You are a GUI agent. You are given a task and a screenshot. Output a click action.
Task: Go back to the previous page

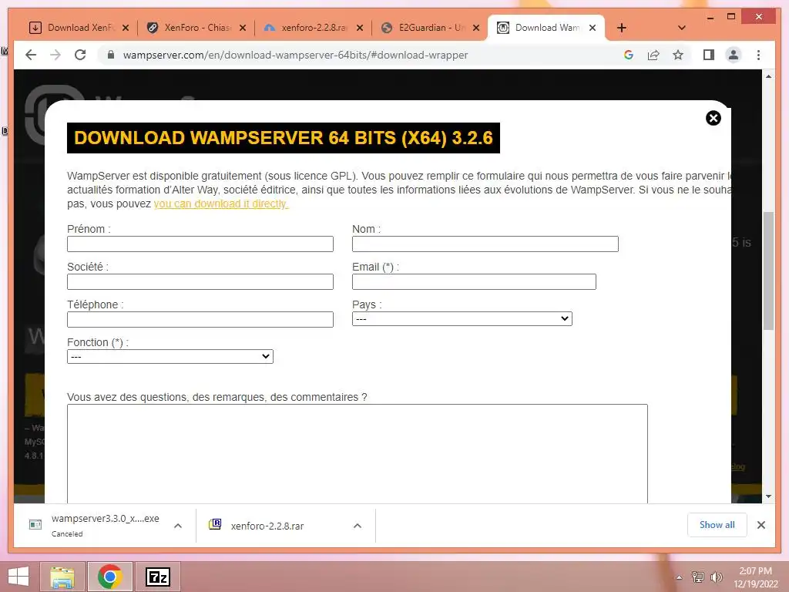(x=31, y=55)
